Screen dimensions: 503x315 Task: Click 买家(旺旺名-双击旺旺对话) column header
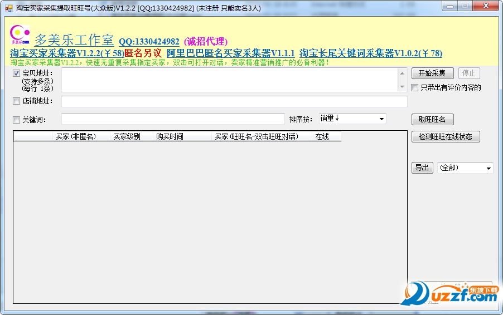pos(262,136)
